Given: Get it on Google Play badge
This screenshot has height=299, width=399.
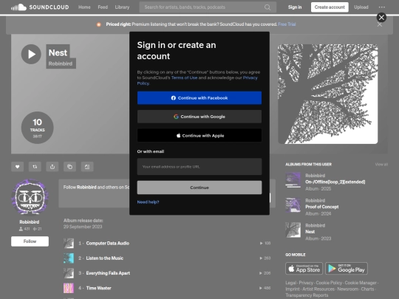Looking at the screenshot, I should (x=347, y=269).
